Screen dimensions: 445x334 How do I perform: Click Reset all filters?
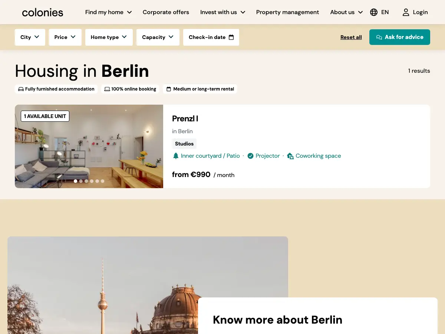(x=351, y=37)
